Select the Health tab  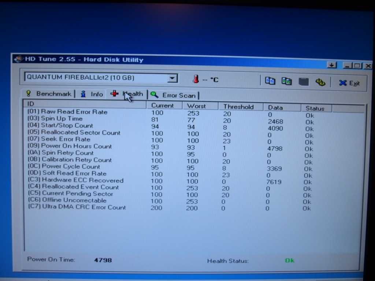click(127, 94)
